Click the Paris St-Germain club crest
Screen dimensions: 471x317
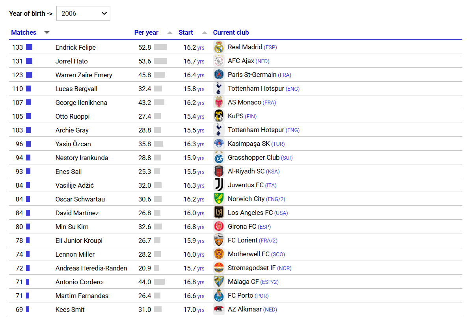click(x=219, y=75)
